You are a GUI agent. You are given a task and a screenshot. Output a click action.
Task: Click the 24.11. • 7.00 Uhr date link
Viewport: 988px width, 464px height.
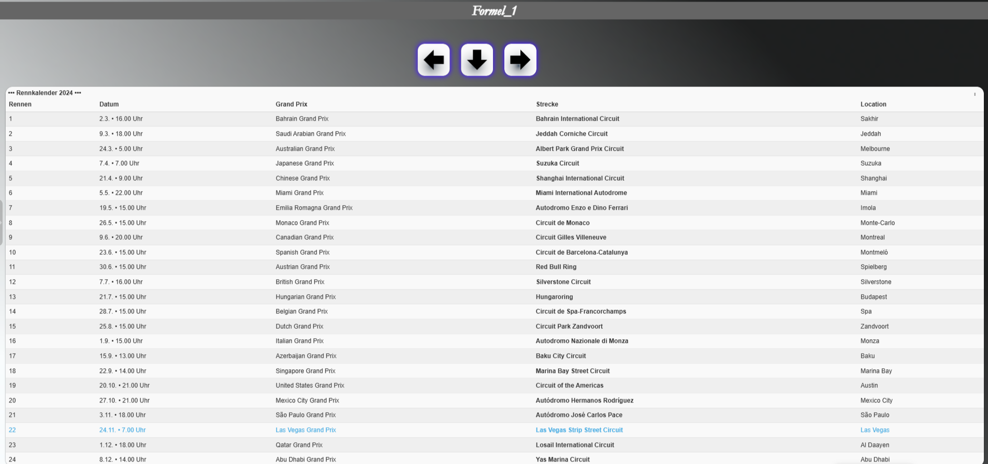123,430
